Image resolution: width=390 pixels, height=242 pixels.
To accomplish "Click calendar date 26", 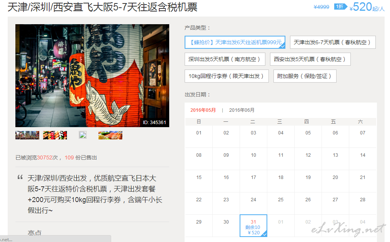I will pyautogui.click(x=308, y=200).
